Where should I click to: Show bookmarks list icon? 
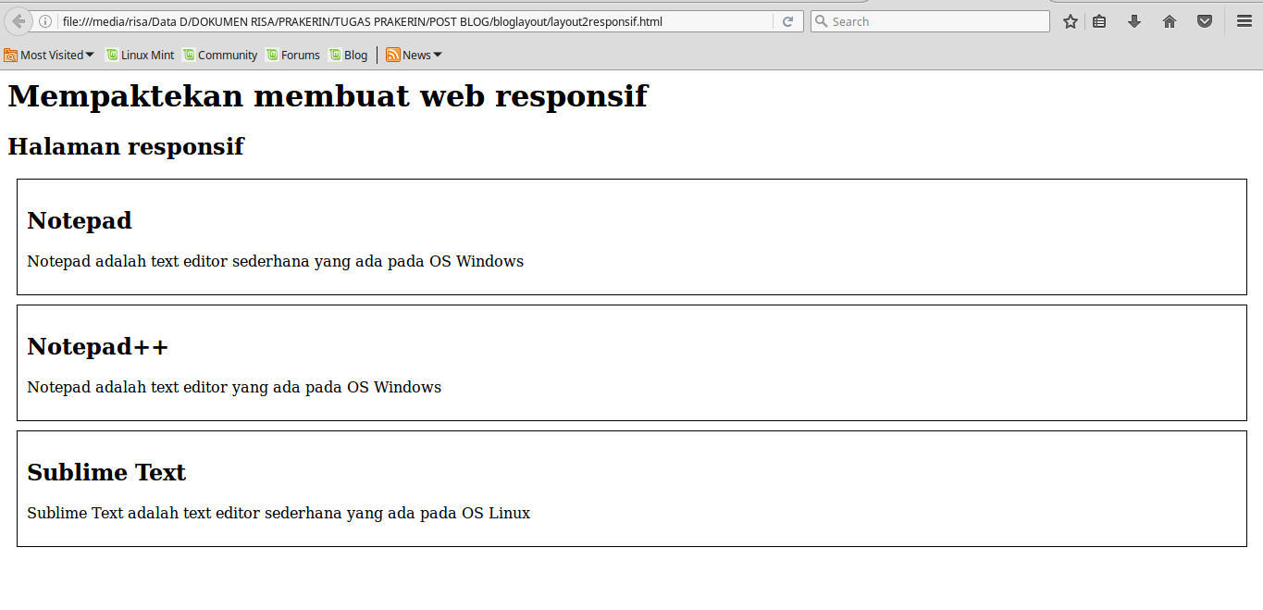click(x=1099, y=21)
